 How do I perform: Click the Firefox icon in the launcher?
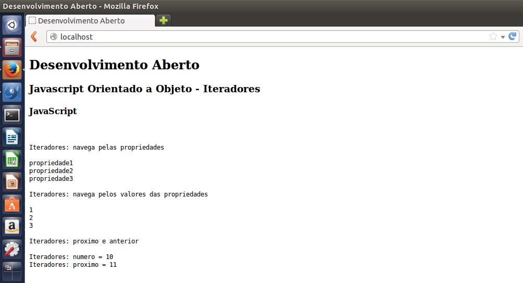click(x=12, y=69)
